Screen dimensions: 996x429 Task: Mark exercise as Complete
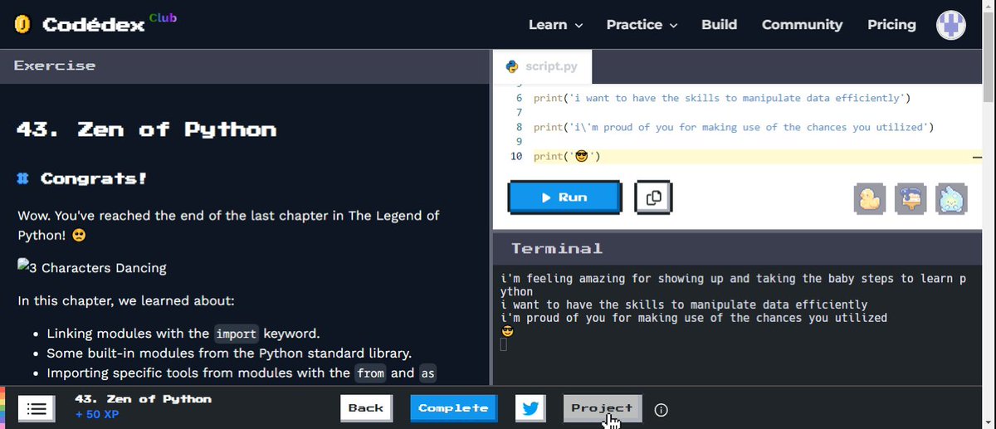coord(453,408)
